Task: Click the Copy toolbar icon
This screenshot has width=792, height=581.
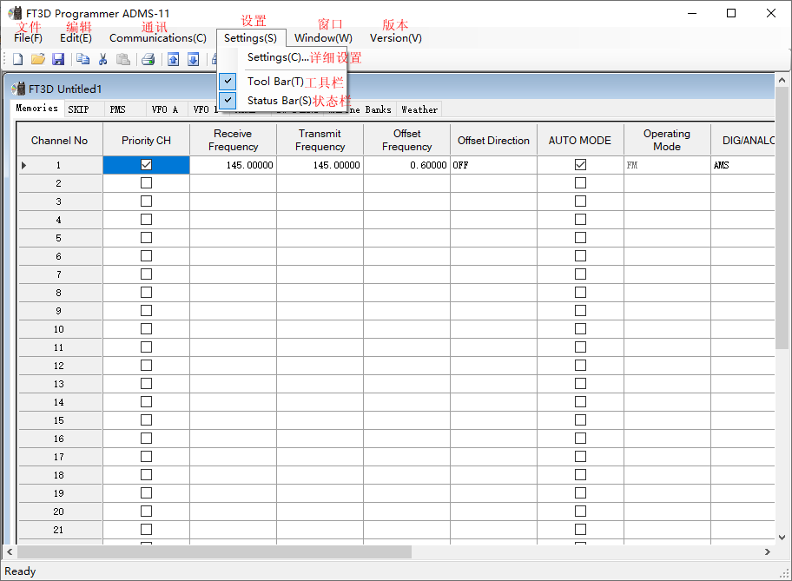Action: (x=82, y=59)
